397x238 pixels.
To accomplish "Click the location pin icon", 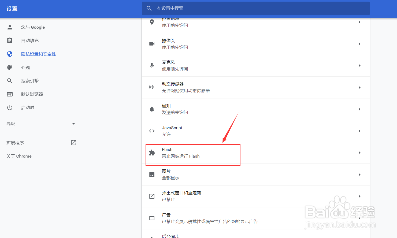I will tap(152, 22).
